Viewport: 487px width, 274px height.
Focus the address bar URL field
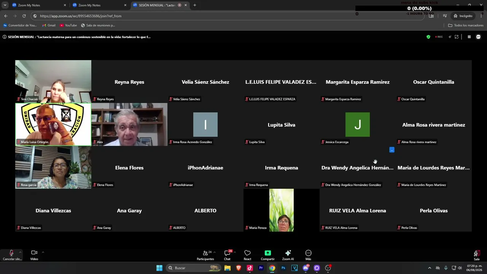pyautogui.click(x=228, y=16)
